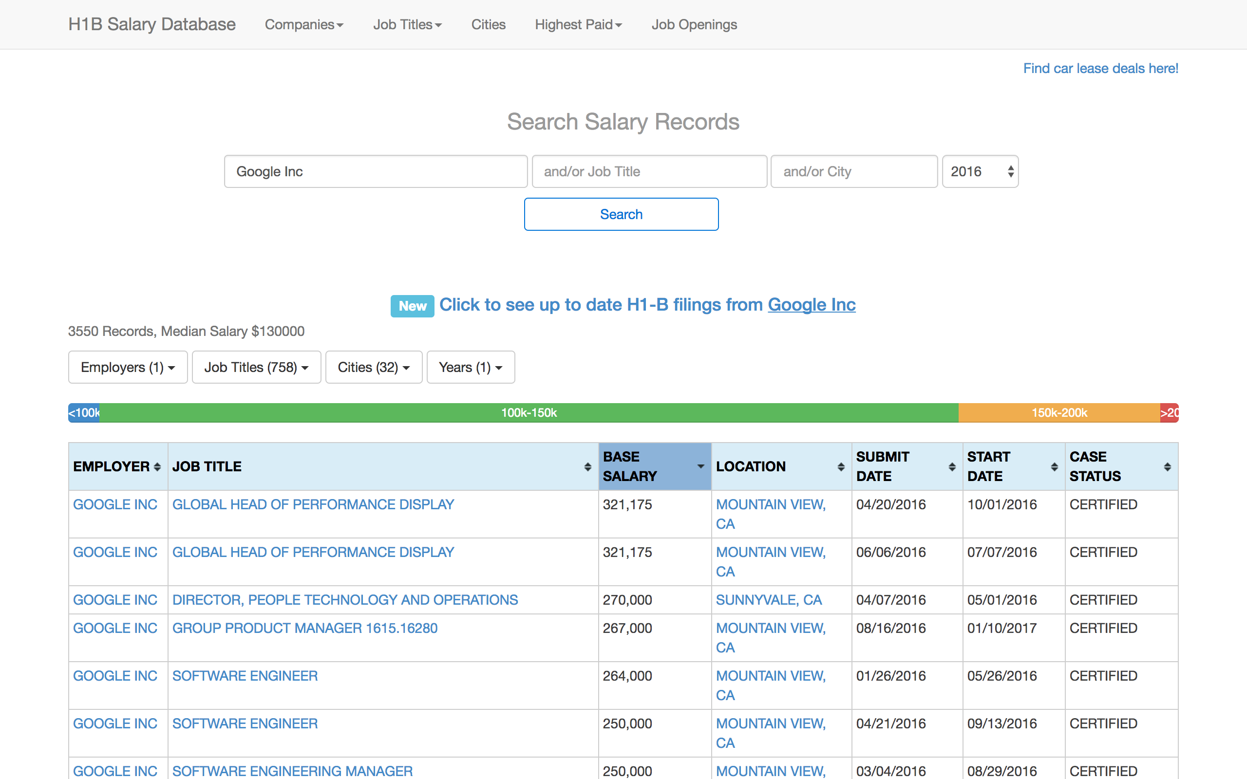Viewport: 1247px width, 779px height.
Task: Select the blue <100k salary bar segment
Action: coord(84,413)
